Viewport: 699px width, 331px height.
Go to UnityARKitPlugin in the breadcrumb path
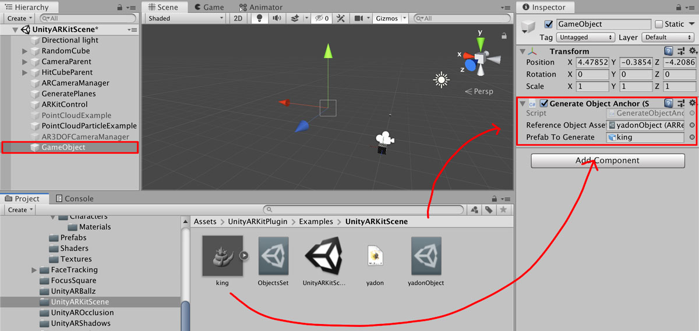click(x=257, y=222)
